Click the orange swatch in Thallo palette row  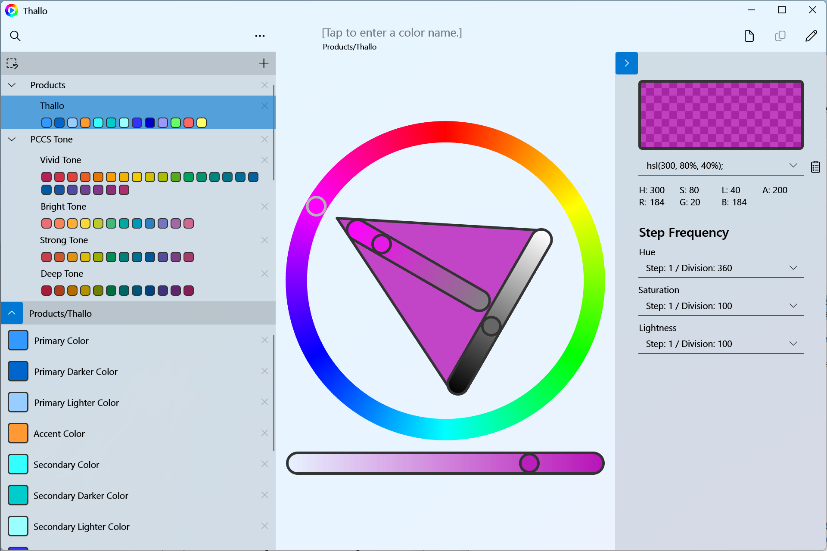pos(85,123)
